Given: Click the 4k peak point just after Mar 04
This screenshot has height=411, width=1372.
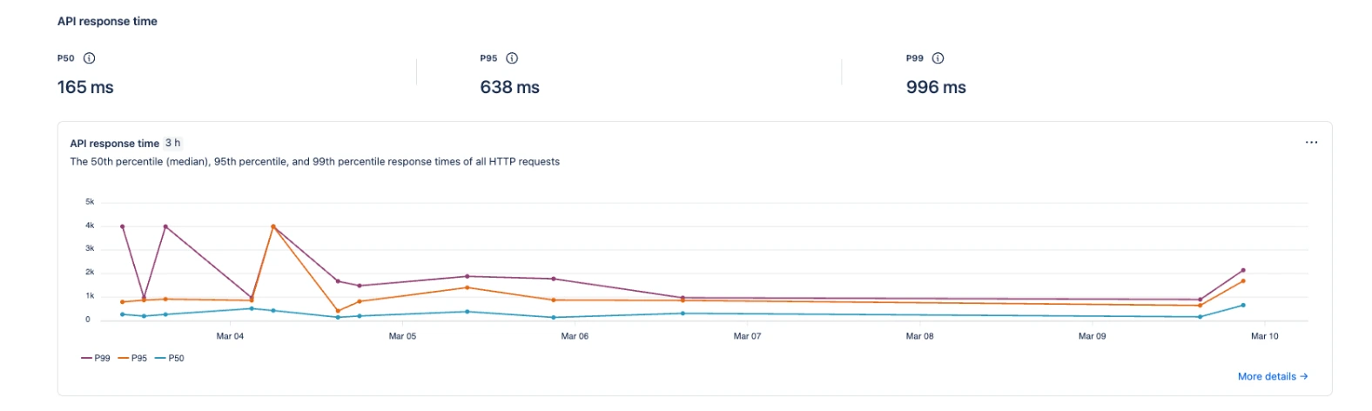Looking at the screenshot, I should (273, 226).
